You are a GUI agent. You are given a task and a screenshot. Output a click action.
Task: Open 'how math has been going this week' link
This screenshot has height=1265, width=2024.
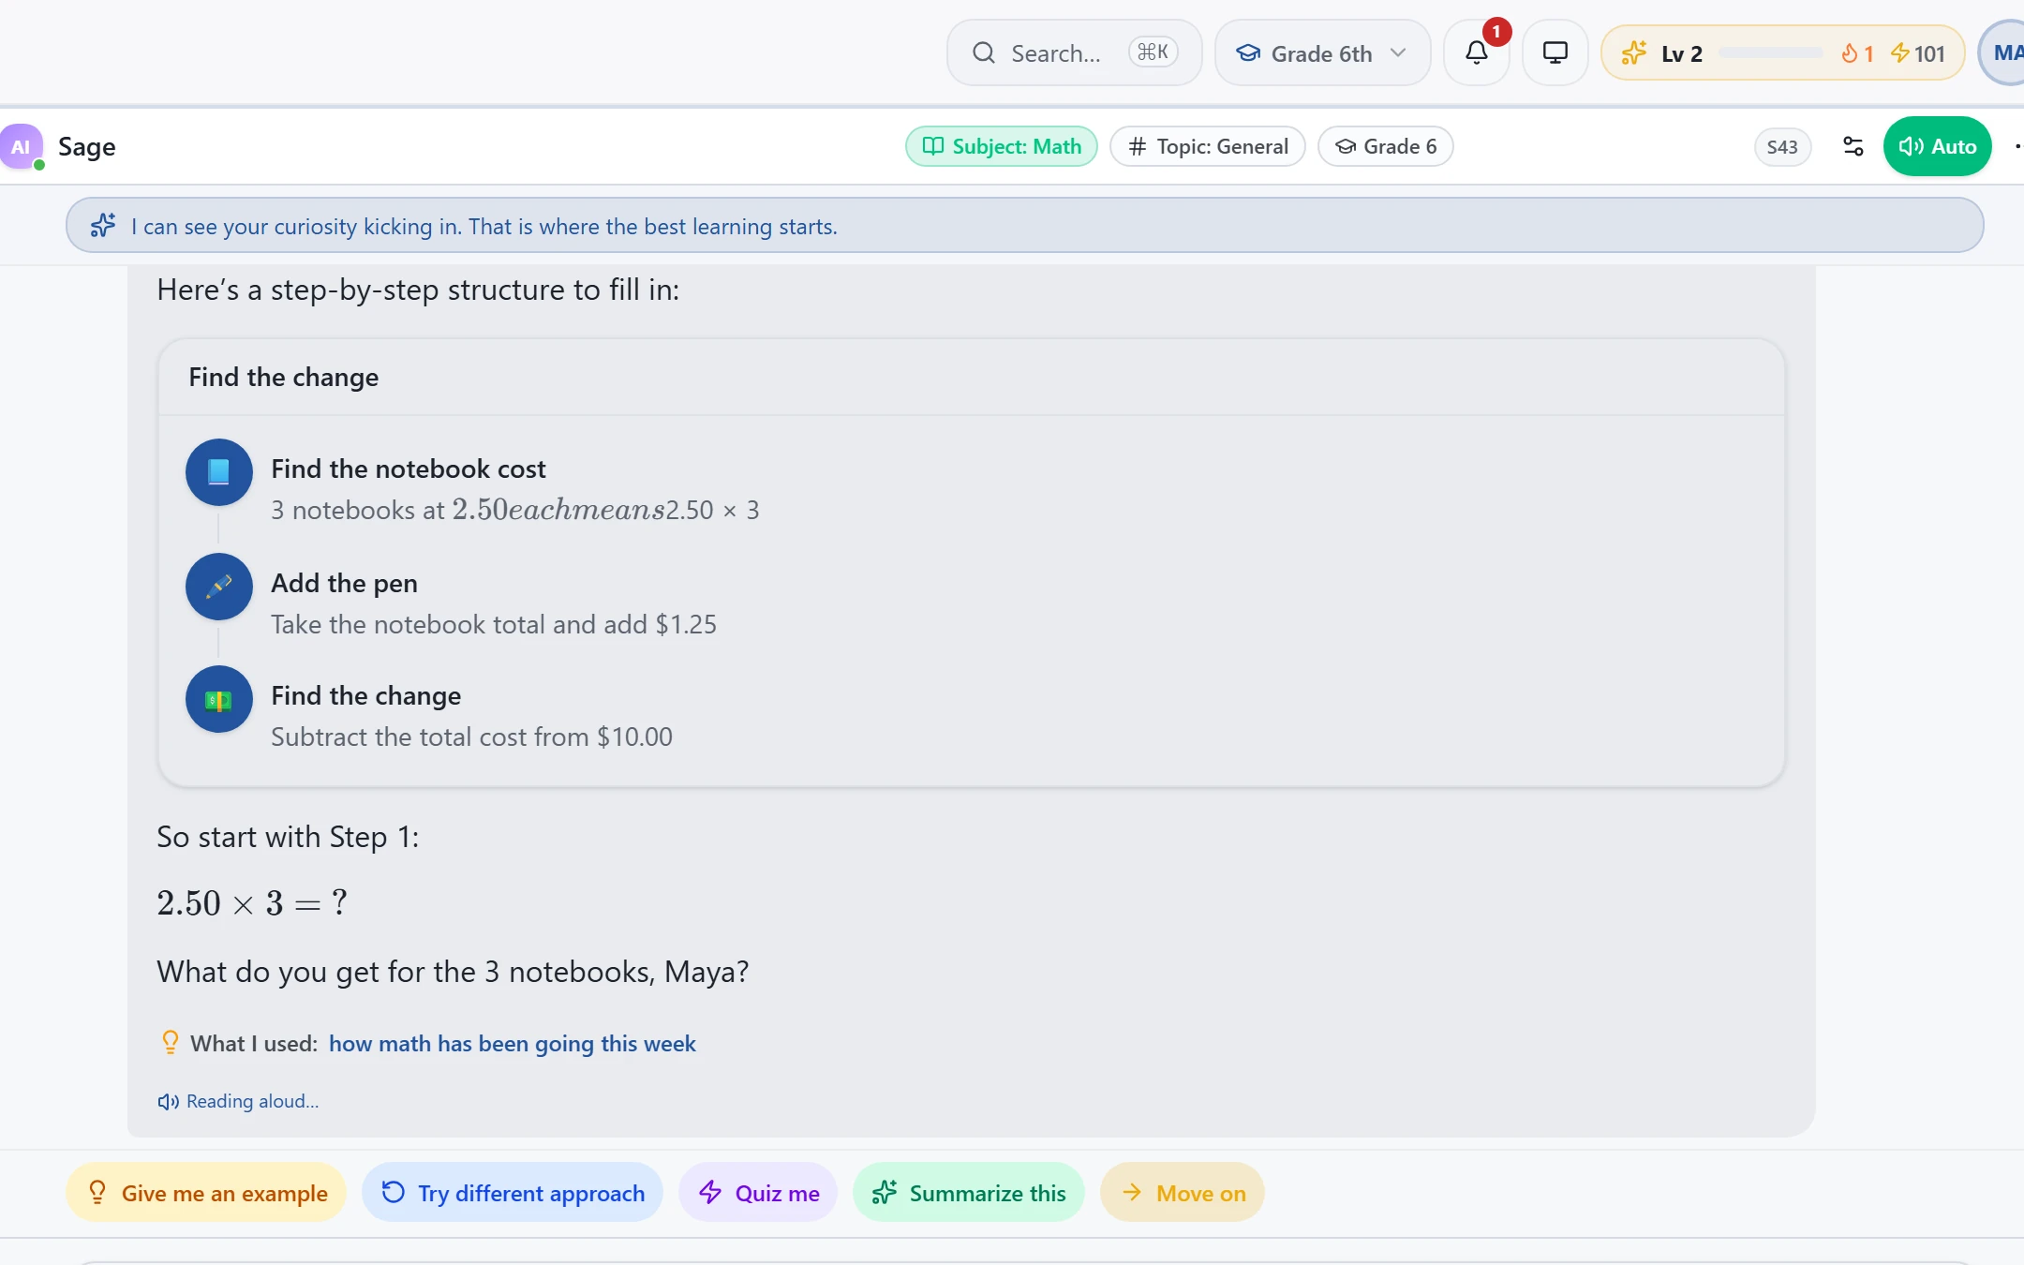(x=512, y=1044)
